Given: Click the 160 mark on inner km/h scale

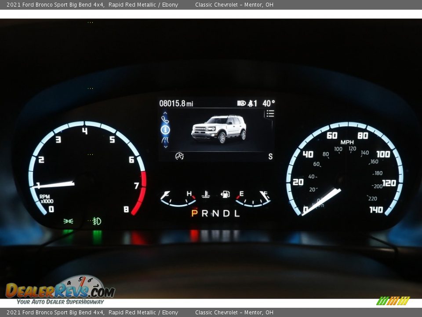Looking at the screenshot, I should coord(375,162).
